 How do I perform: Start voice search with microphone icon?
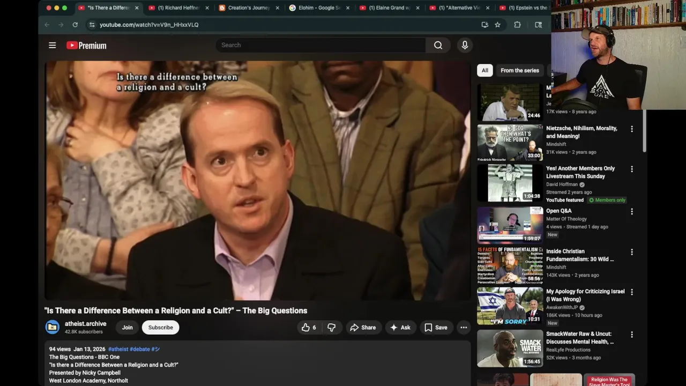click(x=465, y=45)
